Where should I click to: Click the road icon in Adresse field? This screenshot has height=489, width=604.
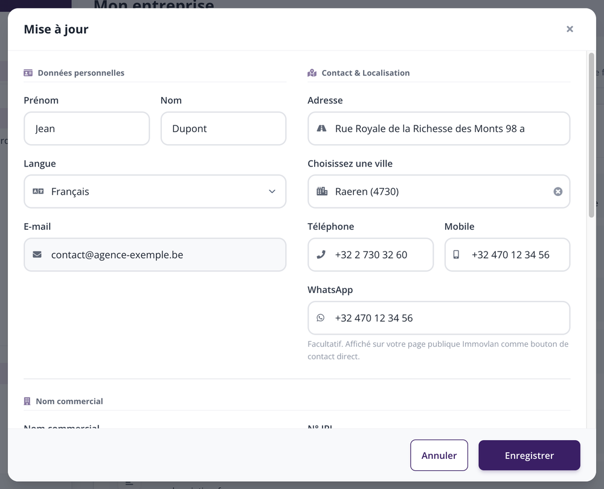pyautogui.click(x=322, y=128)
